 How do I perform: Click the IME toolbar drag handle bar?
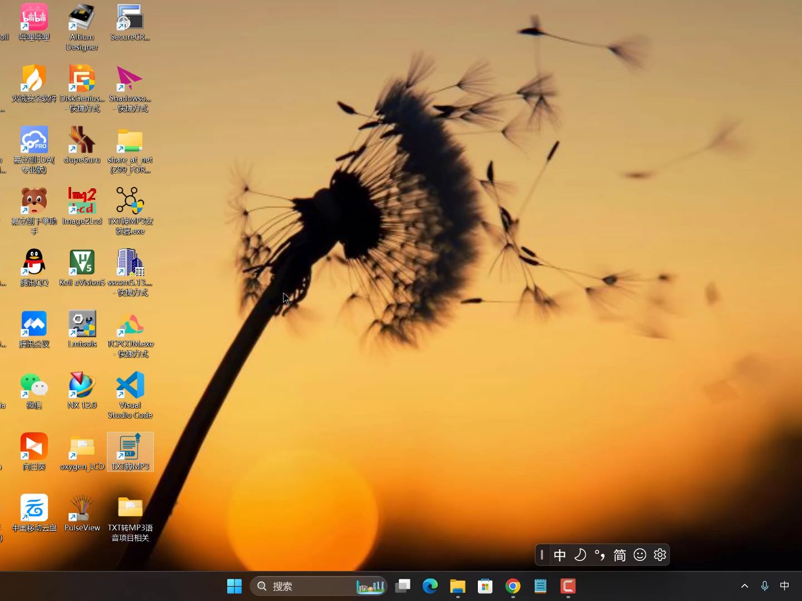pyautogui.click(x=542, y=555)
